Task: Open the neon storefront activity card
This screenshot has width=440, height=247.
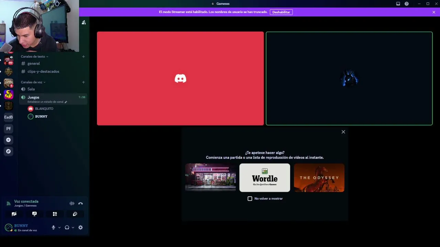Action: (210, 178)
